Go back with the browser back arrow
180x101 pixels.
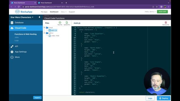point(11,7)
